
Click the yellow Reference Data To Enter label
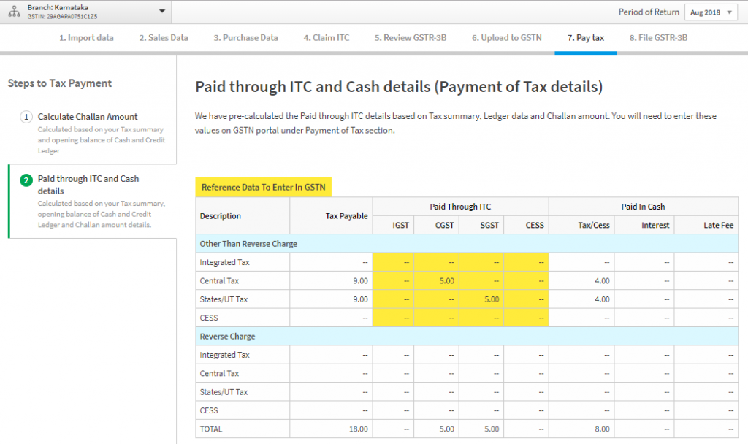[264, 187]
